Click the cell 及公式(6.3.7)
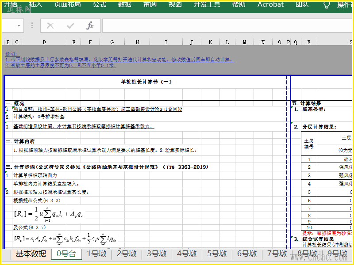Viewport: 354px width, 265px height. [29, 227]
